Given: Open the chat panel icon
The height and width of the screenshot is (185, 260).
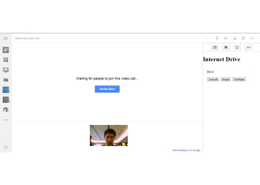Looking at the screenshot, I should pos(6,60).
